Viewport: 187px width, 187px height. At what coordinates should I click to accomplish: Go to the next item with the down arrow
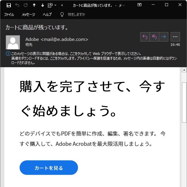[43, 5]
